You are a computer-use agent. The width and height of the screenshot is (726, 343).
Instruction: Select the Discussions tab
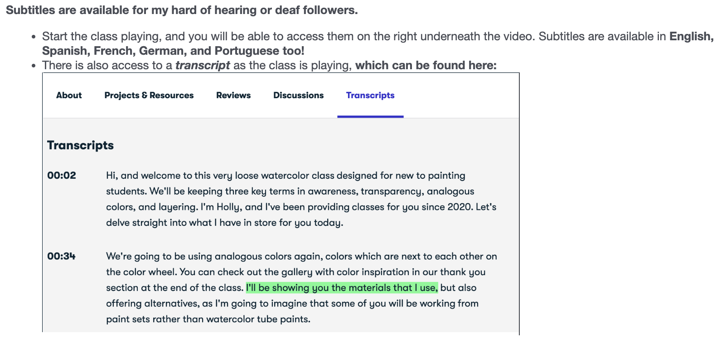pos(298,95)
